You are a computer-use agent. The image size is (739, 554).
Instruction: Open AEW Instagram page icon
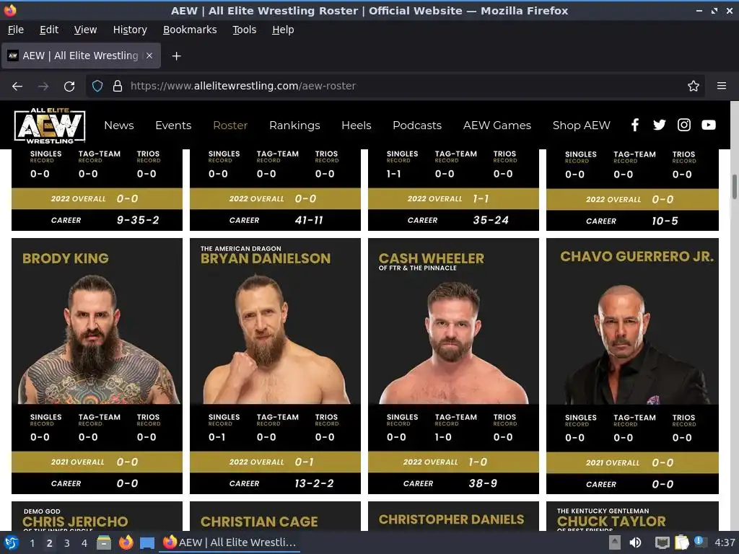(684, 125)
